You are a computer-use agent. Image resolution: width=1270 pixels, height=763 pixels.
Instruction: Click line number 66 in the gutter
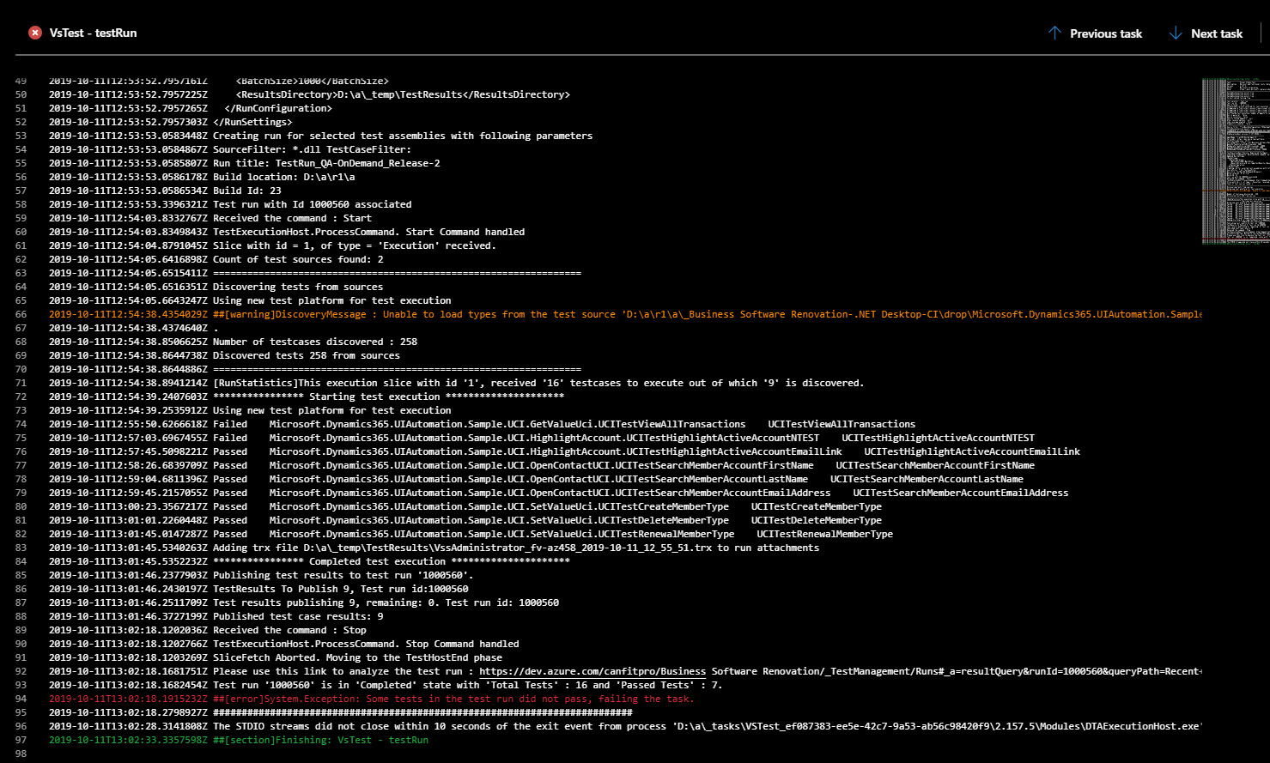pos(21,314)
